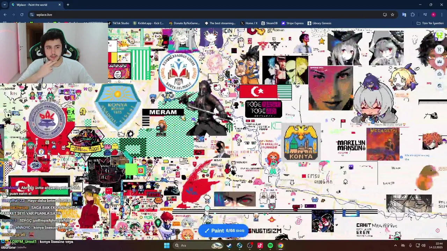Screen dimensions: 447x251
Task: Click the MARILYN MANSON pixel text
Action: point(351,145)
